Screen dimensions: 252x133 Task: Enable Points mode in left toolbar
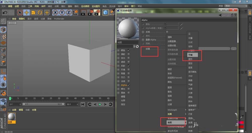click(x=3, y=50)
